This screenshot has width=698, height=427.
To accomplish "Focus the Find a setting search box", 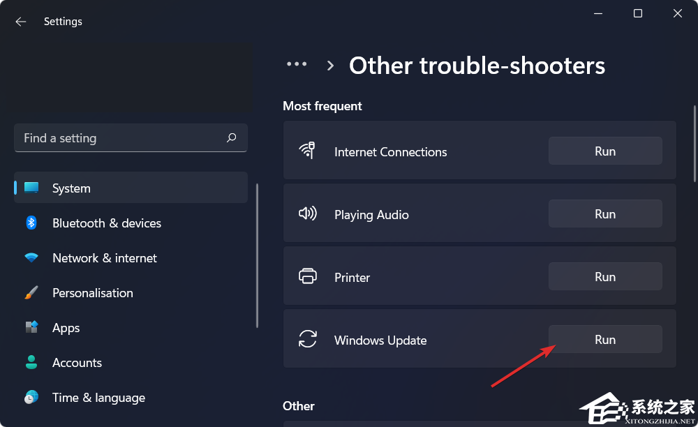I will pos(131,138).
